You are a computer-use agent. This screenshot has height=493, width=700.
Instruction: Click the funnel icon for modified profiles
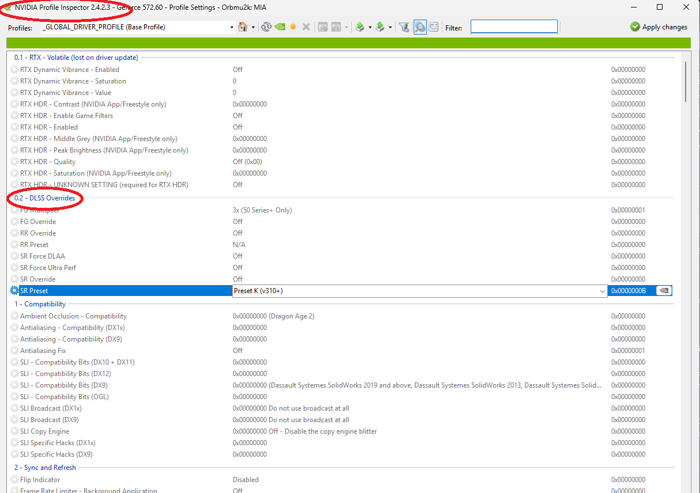coord(404,27)
